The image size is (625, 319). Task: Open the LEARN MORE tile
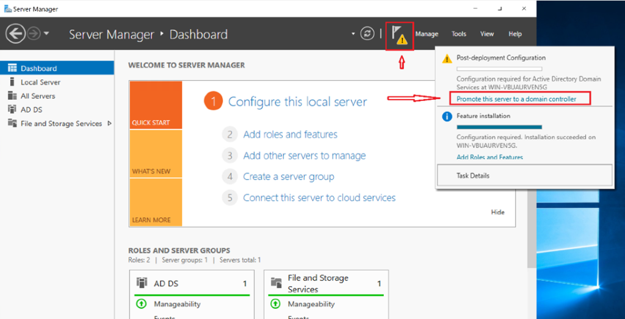pos(156,202)
